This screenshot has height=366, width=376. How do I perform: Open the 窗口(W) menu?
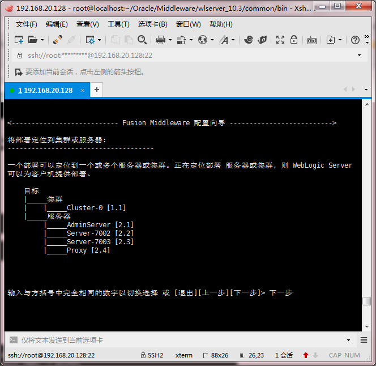pos(188,24)
